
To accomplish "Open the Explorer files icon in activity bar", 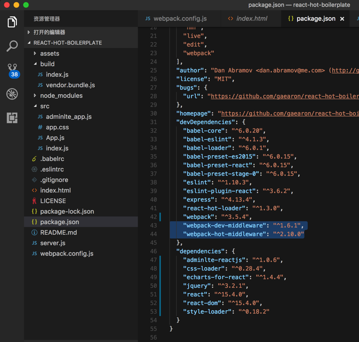I will click(x=12, y=22).
